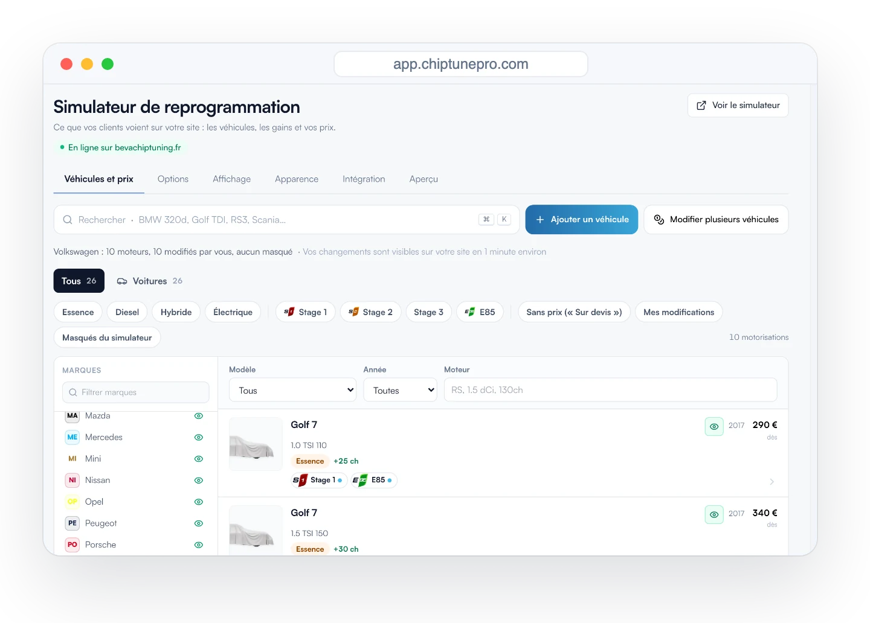Filter by Diesel fuel chip
Image resolution: width=870 pixels, height=623 pixels.
[127, 312]
